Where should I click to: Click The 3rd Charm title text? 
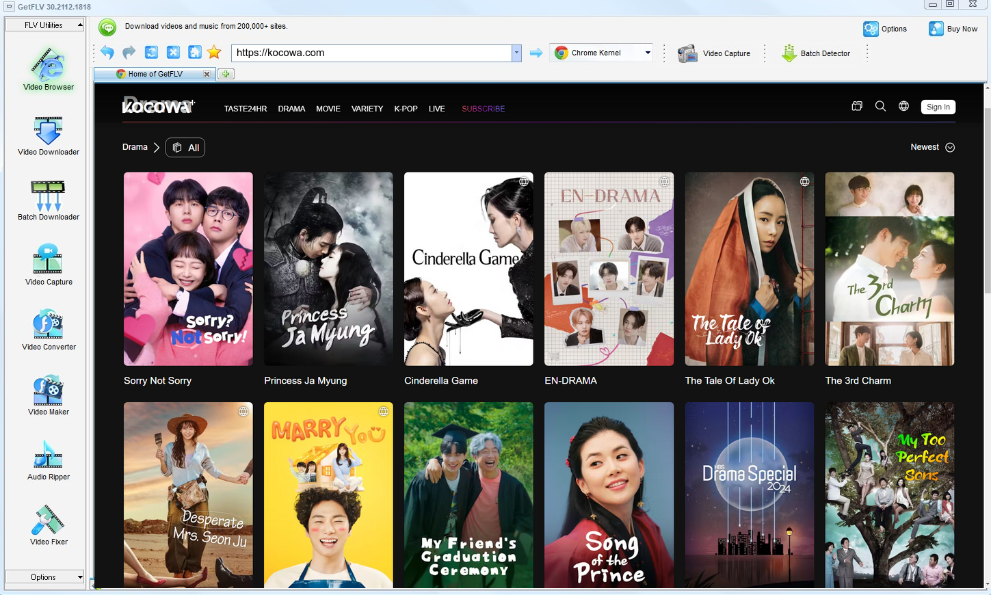(x=858, y=381)
